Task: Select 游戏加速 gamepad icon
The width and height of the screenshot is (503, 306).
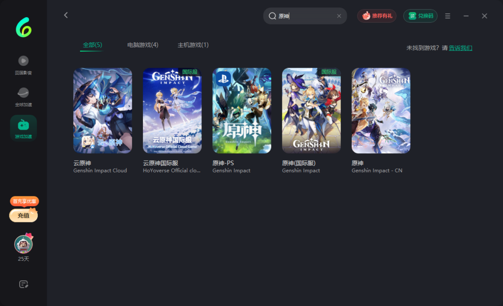Action: (23, 125)
